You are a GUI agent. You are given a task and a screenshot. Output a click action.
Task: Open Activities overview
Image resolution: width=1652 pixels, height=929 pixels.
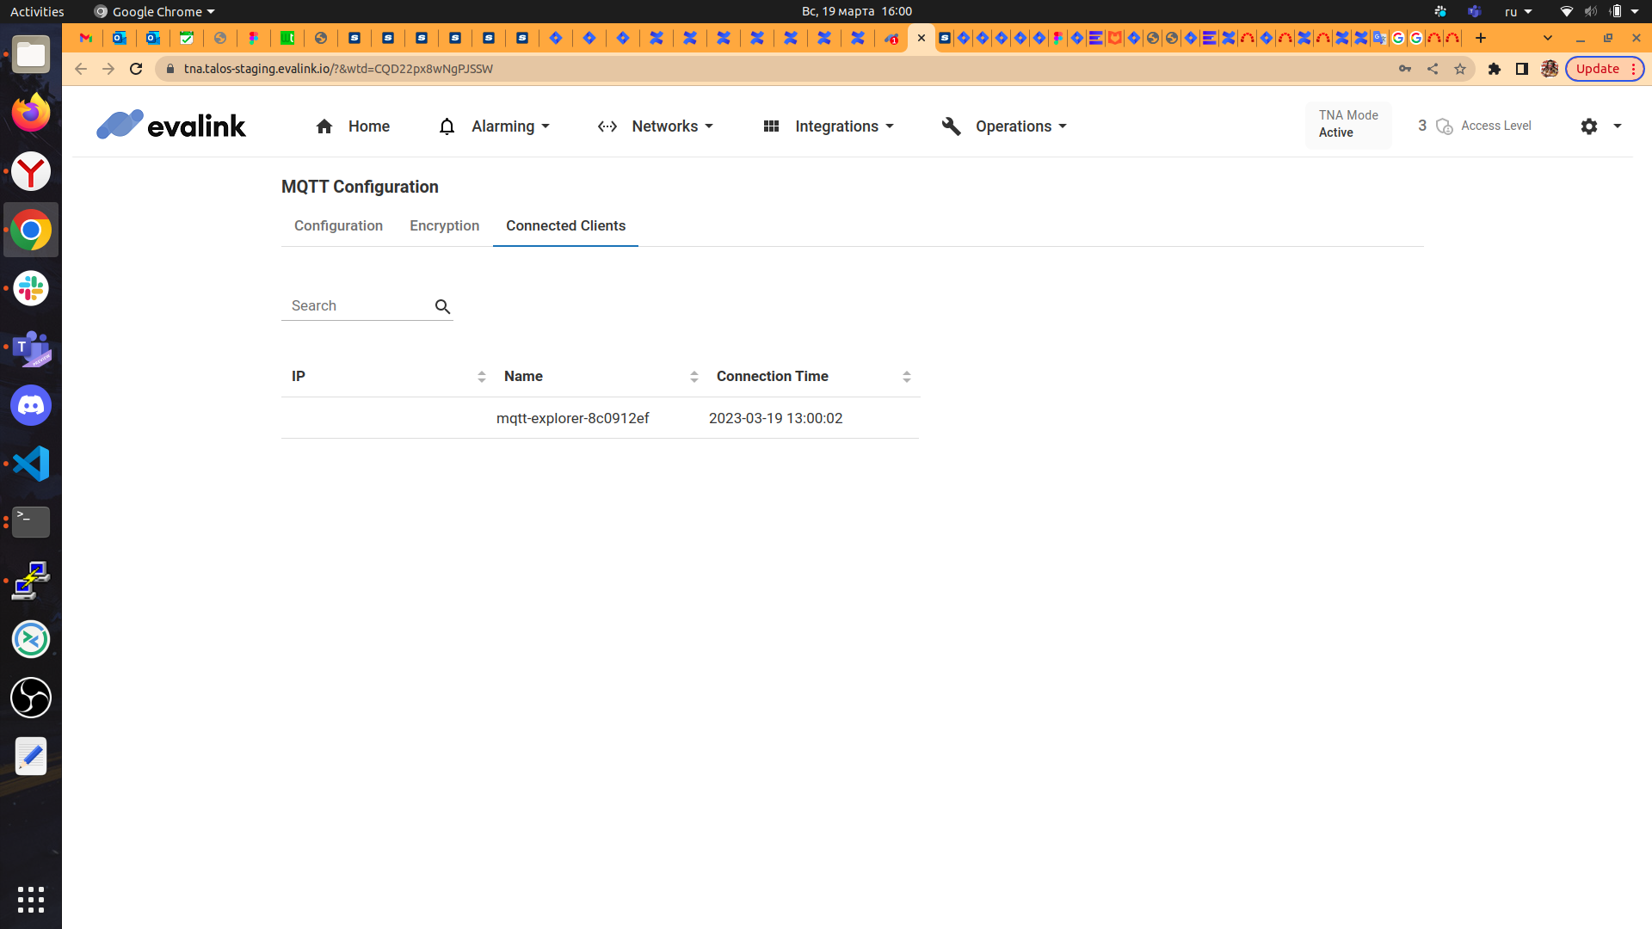point(37,11)
